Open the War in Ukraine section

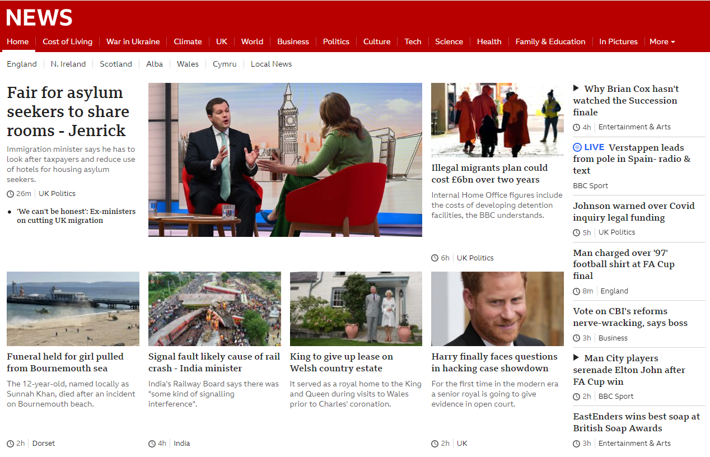point(133,41)
